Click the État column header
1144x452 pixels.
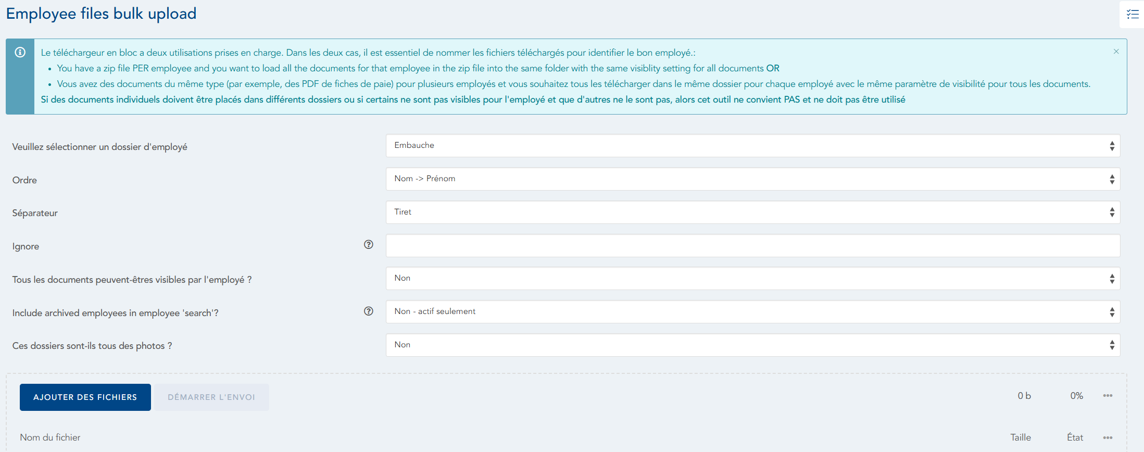click(x=1075, y=437)
